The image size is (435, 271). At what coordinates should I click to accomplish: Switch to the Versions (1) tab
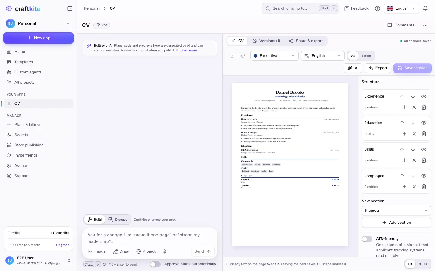click(x=266, y=41)
